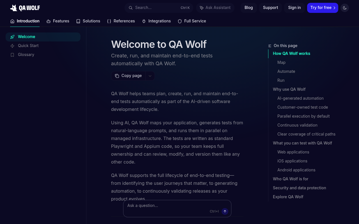Image resolution: width=359 pixels, height=224 pixels.
Task: Jump to Clear coverage of critical paths
Action: (306, 134)
